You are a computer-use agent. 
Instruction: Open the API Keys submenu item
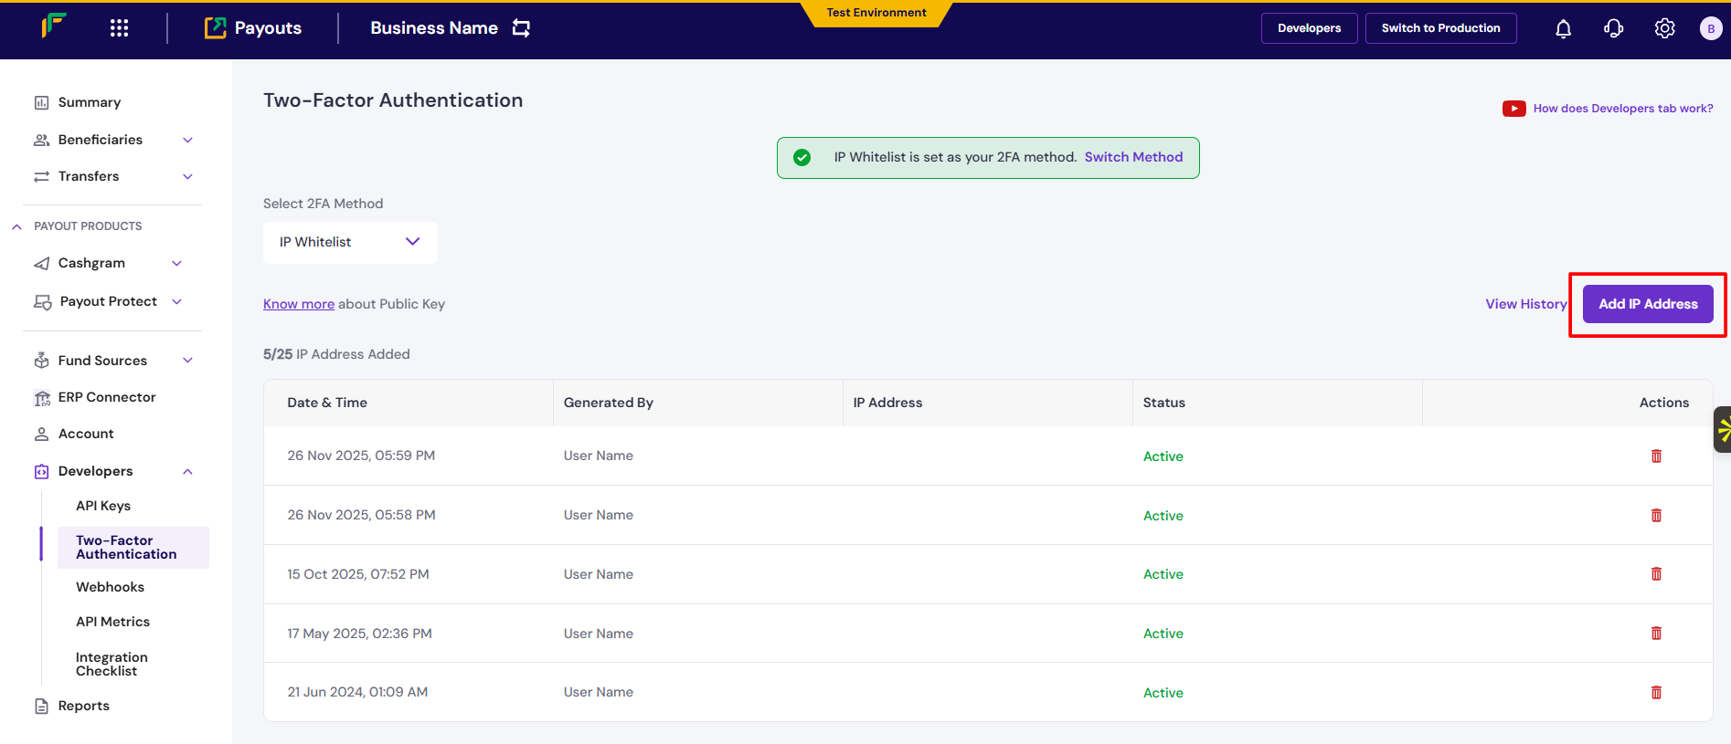pos(103,506)
